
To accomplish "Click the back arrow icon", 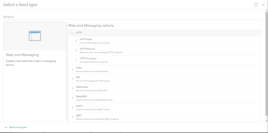I will (x=6, y=128).
